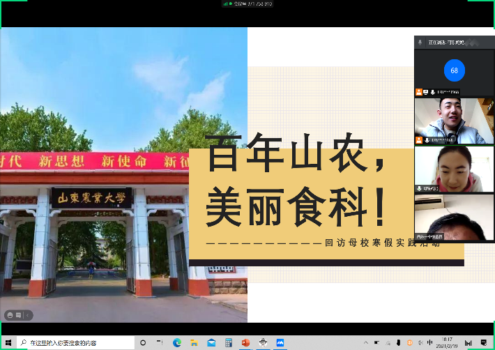Launch Microsoft Edge from the taskbar
This screenshot has width=495, height=350.
coord(177,343)
